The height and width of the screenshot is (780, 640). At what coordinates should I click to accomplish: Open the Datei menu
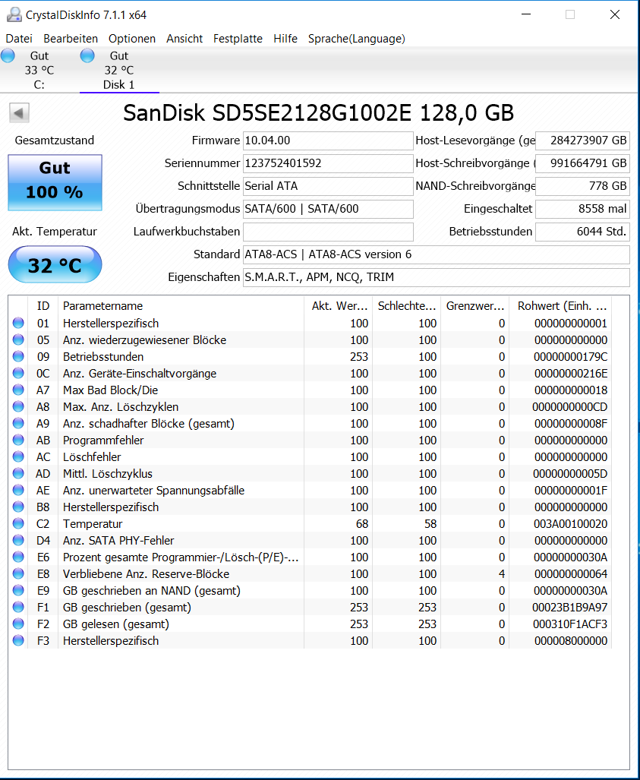[19, 39]
